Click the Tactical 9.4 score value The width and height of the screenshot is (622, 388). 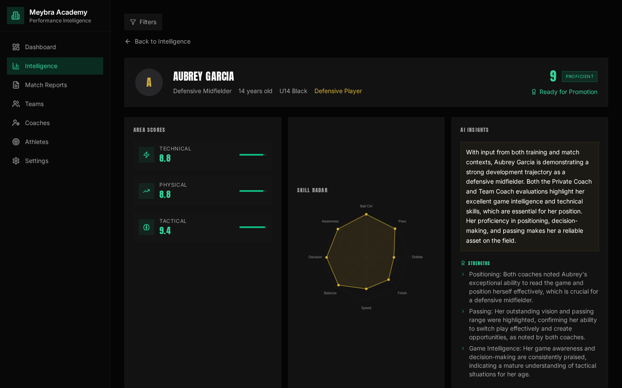pyautogui.click(x=165, y=231)
